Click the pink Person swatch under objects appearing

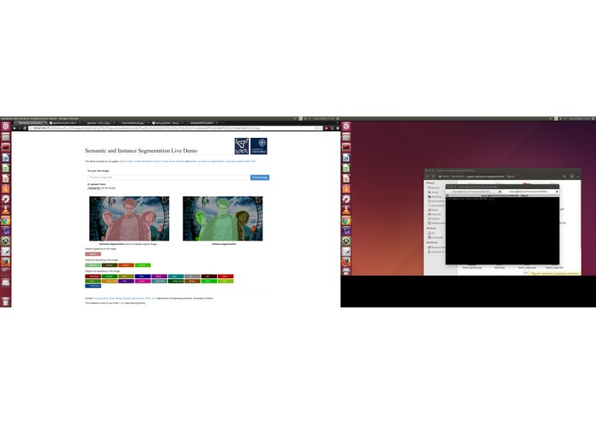(93, 254)
